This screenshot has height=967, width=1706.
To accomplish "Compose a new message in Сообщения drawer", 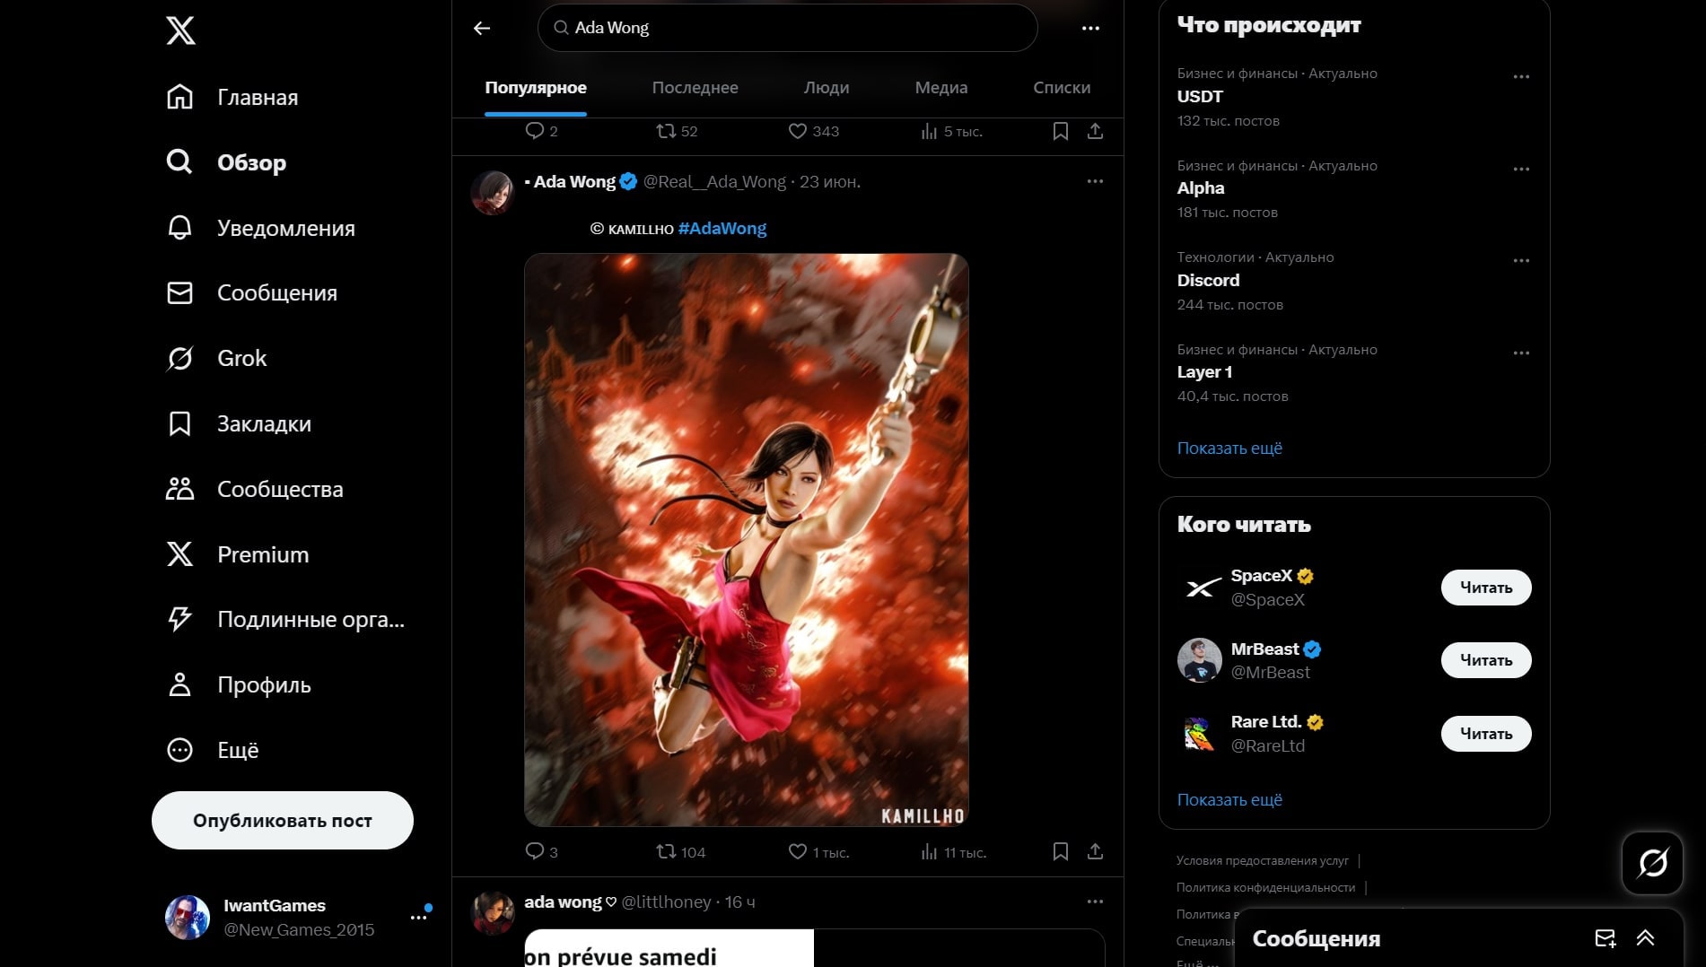I will pos(1605,938).
